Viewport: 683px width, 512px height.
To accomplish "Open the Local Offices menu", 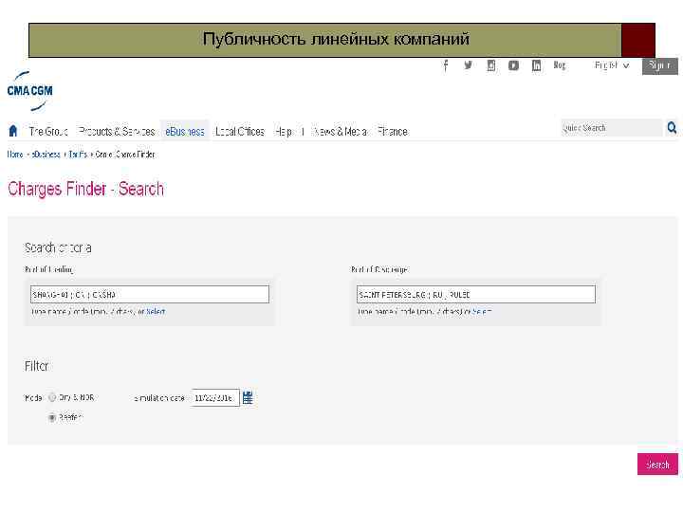I will click(240, 131).
